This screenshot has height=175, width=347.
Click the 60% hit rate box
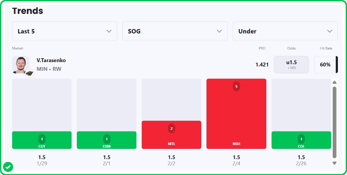[325, 65]
